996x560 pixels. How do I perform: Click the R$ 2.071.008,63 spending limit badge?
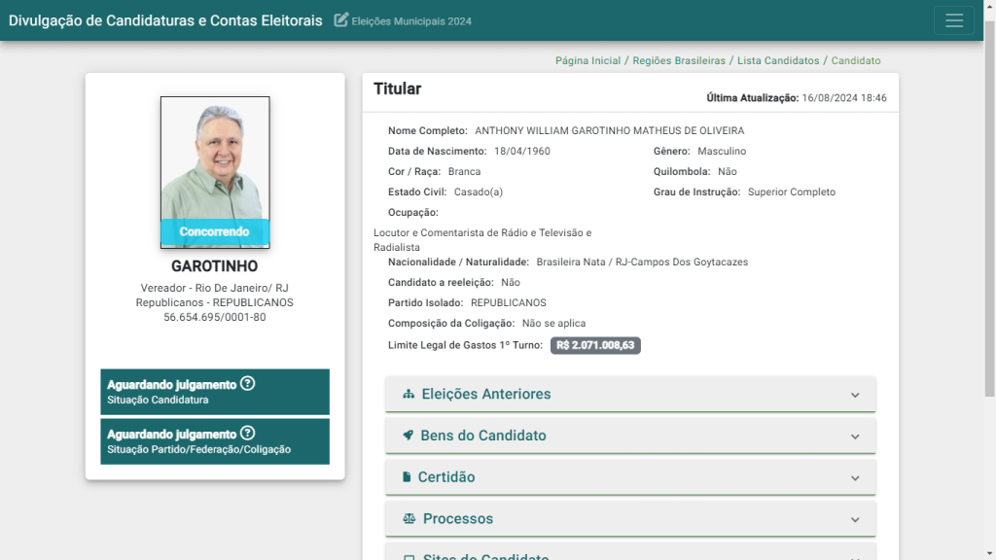(595, 345)
